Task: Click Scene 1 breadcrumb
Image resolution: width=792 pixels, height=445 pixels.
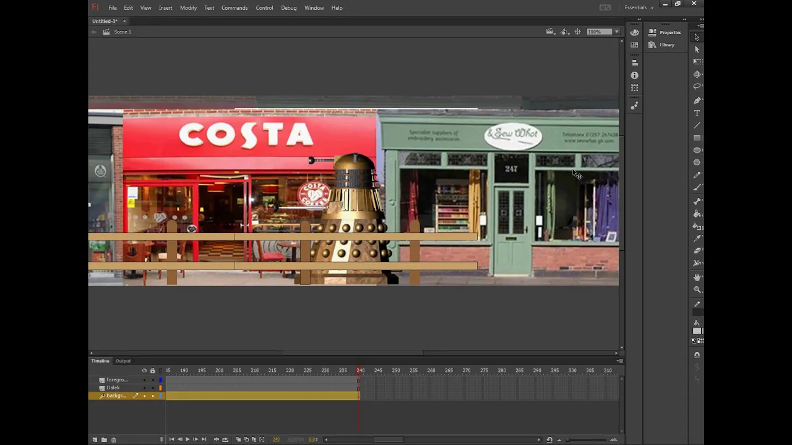Action: pyautogui.click(x=122, y=32)
